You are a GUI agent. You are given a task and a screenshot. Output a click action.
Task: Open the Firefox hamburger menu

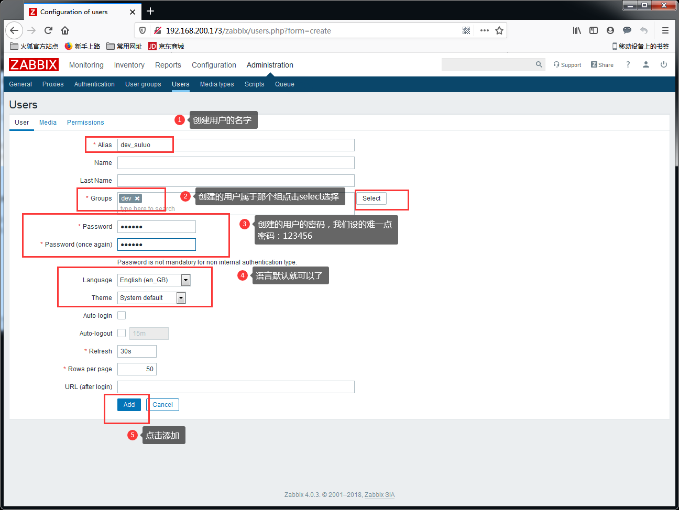pos(665,30)
